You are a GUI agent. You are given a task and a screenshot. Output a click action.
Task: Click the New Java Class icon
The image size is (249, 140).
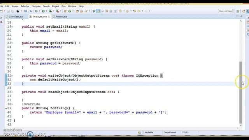pos(70,11)
